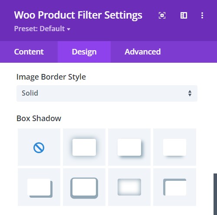The image size is (217, 215).
Task: Expand the settings modal to fullscreen
Action: pos(162,15)
